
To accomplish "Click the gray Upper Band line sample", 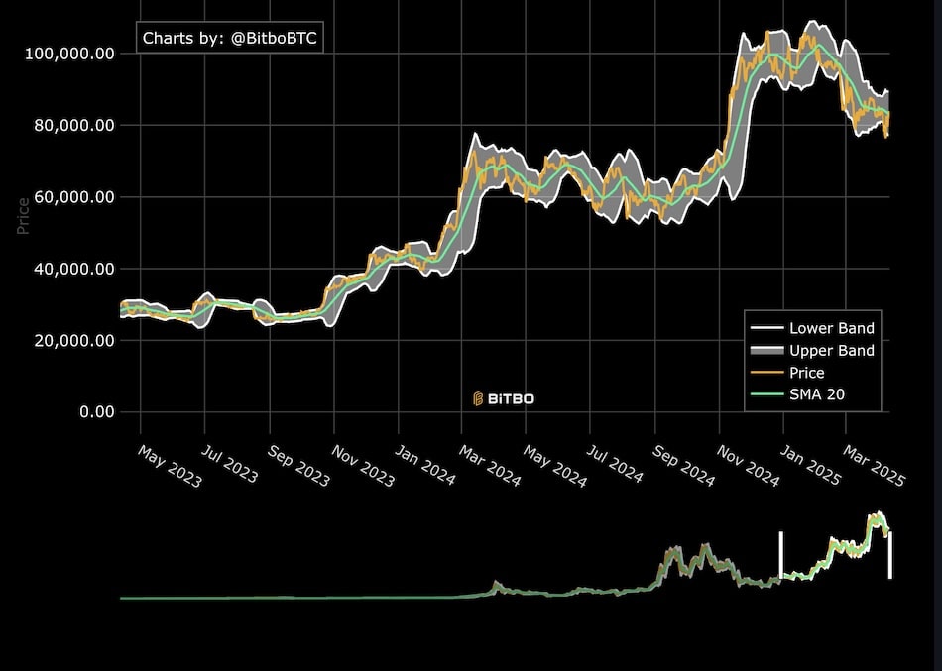I will click(x=768, y=350).
